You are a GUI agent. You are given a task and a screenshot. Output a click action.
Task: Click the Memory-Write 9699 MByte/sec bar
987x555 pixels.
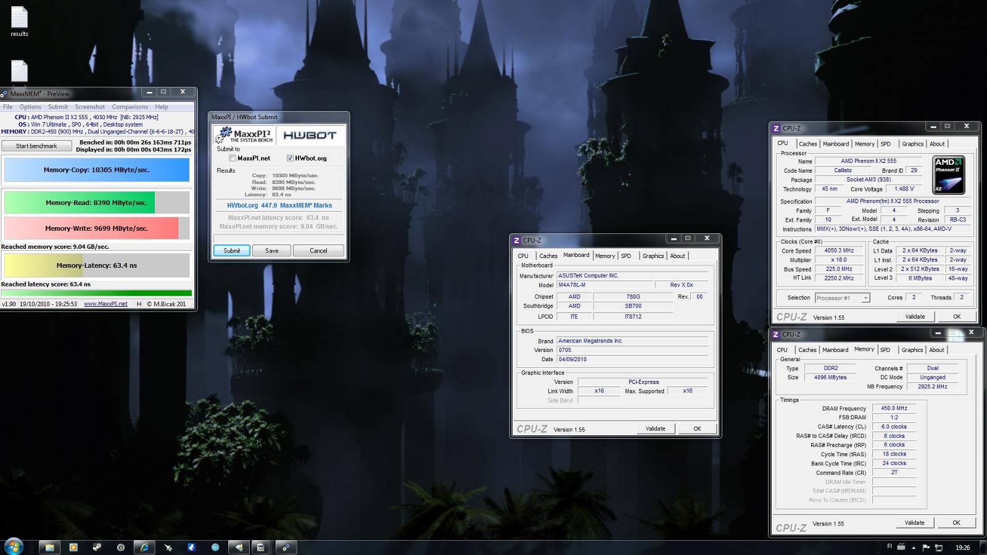click(97, 228)
